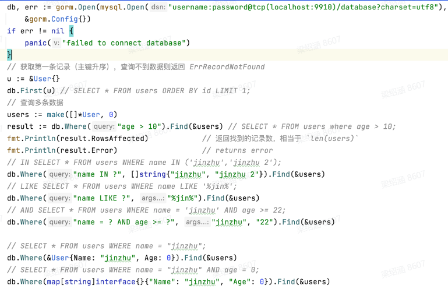Click the LIKE SELECT comment line
Viewport: 448px width, 289px height.
122,186
